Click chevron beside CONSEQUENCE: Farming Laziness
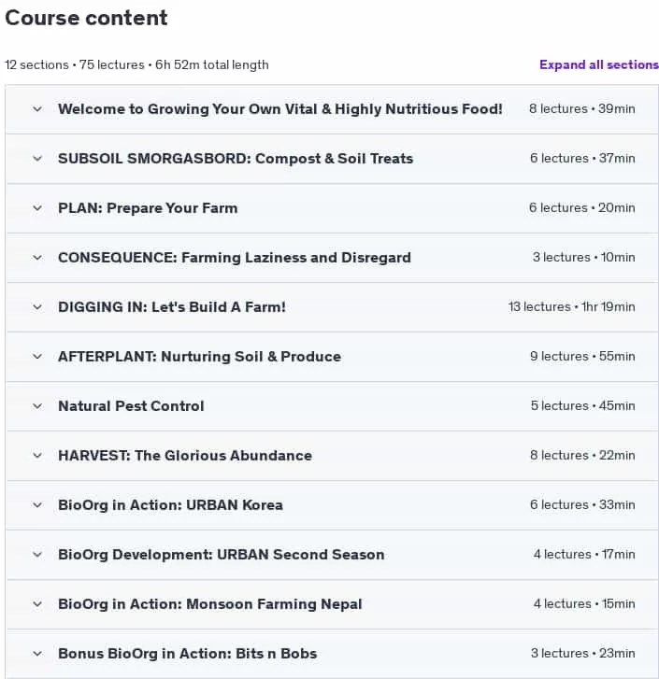This screenshot has width=659, height=679. (37, 258)
